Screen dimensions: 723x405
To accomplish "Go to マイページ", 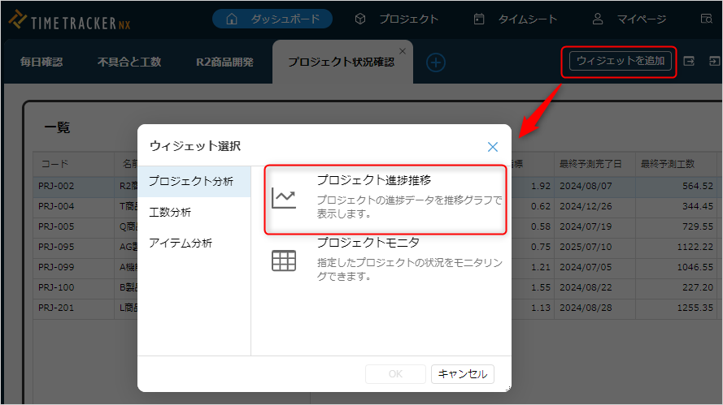I will [x=629, y=19].
